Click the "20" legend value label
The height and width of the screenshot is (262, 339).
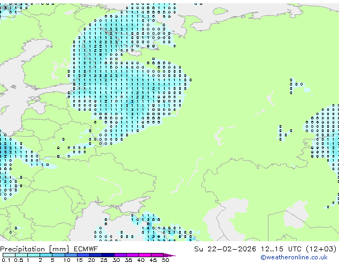pyautogui.click(x=91, y=260)
